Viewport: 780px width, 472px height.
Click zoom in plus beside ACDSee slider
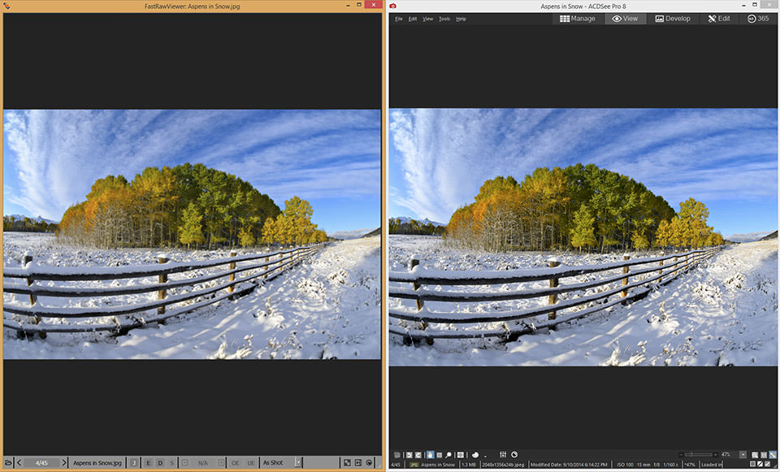715,455
